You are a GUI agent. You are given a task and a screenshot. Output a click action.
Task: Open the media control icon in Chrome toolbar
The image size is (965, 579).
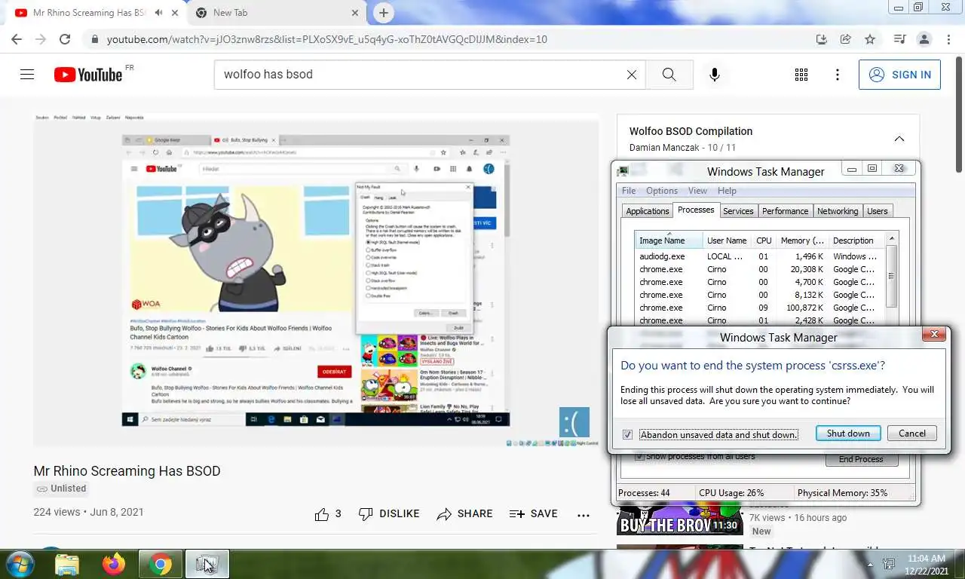point(899,39)
